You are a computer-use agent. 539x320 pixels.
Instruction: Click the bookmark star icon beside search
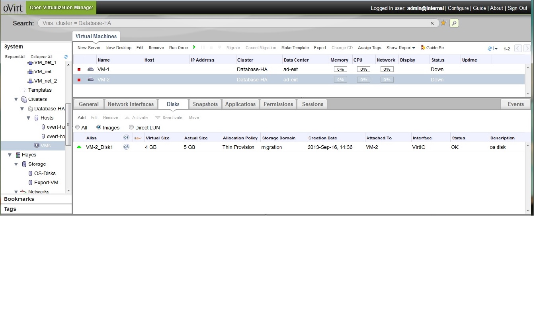(443, 23)
